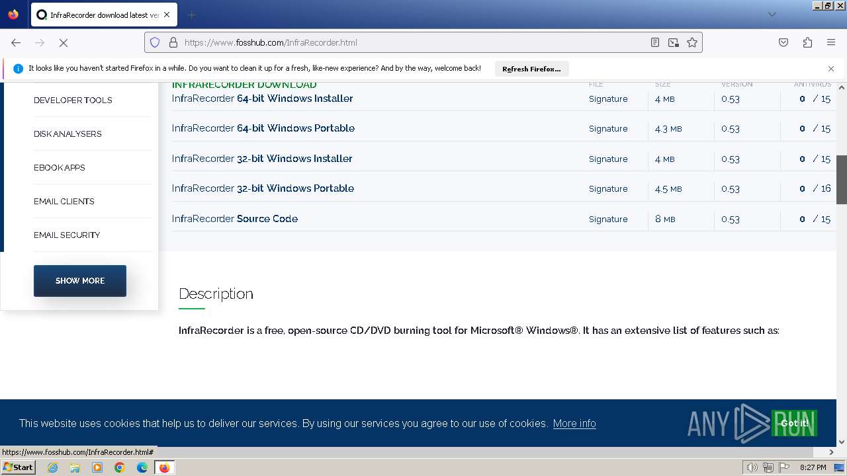Open Signature for 64-bit Windows Portable

click(608, 129)
